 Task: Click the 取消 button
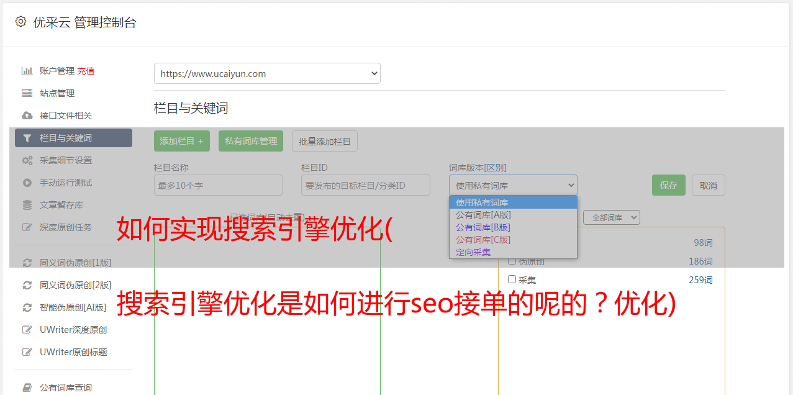point(709,185)
